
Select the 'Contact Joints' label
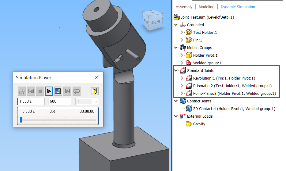199,101
